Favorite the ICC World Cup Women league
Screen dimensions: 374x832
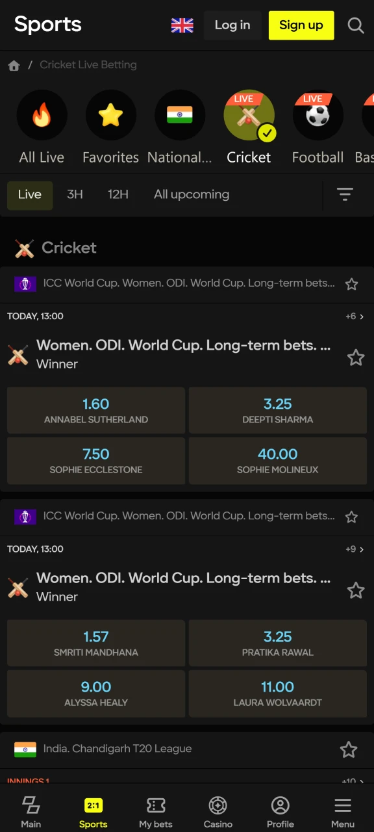point(351,283)
